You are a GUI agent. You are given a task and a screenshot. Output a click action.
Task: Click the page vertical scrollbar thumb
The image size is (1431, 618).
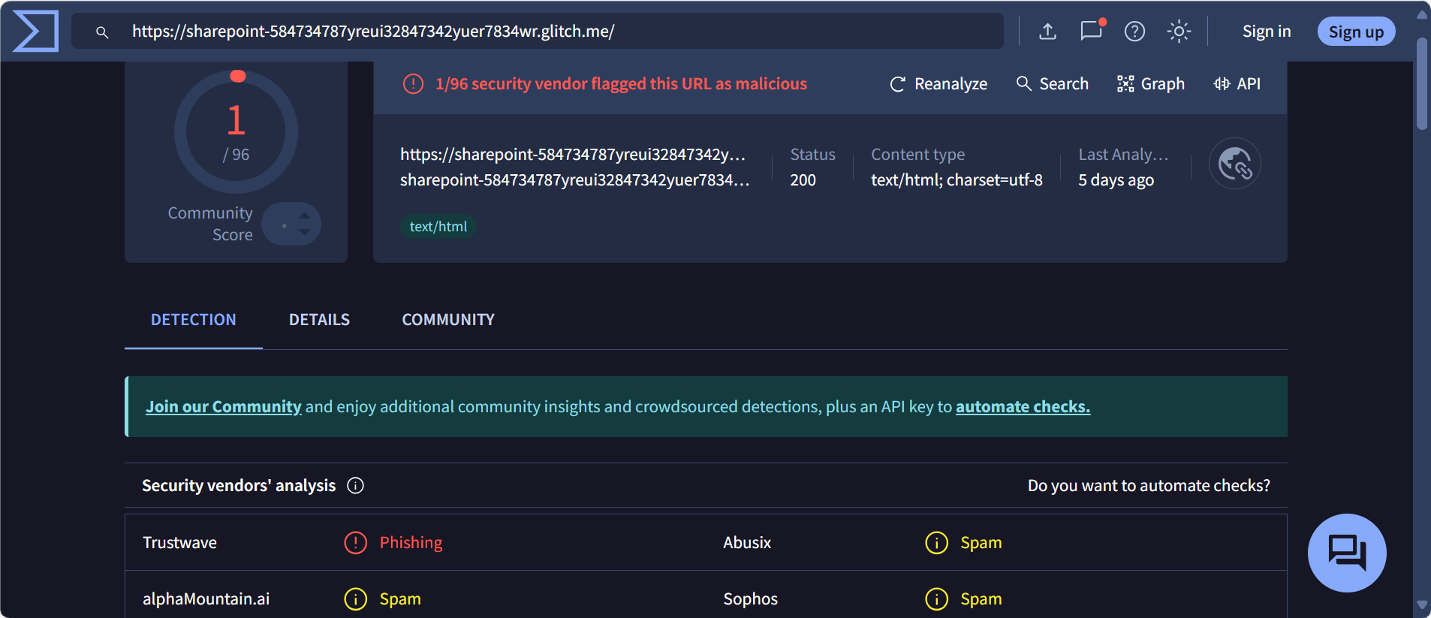tap(1422, 84)
